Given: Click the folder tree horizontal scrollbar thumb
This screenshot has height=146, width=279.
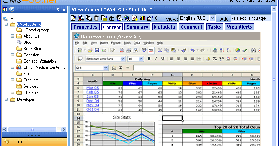Looking at the screenshot, I should tap(32, 129).
